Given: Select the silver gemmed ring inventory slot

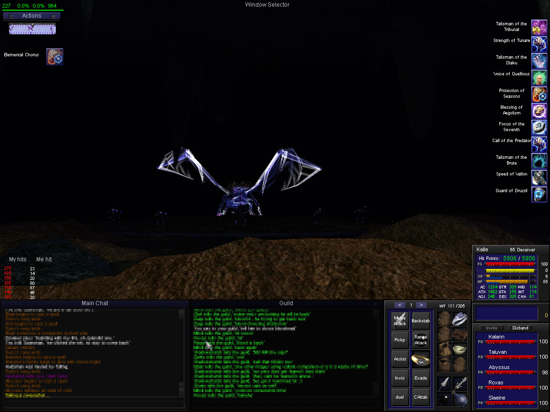Looking at the screenshot, I should click(459, 319).
